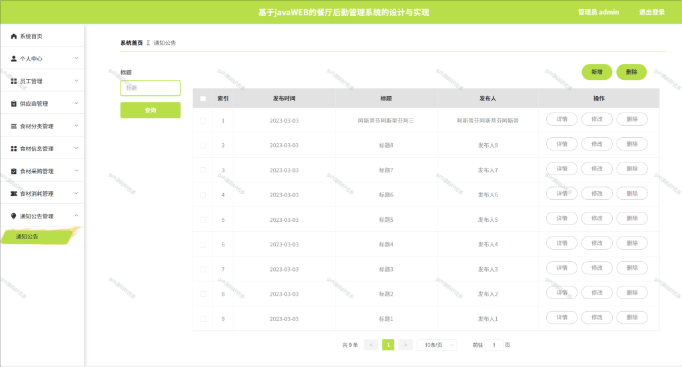Screen dimensions: 682x367
Task: Click 管理员 admin in the header
Action: click(598, 12)
